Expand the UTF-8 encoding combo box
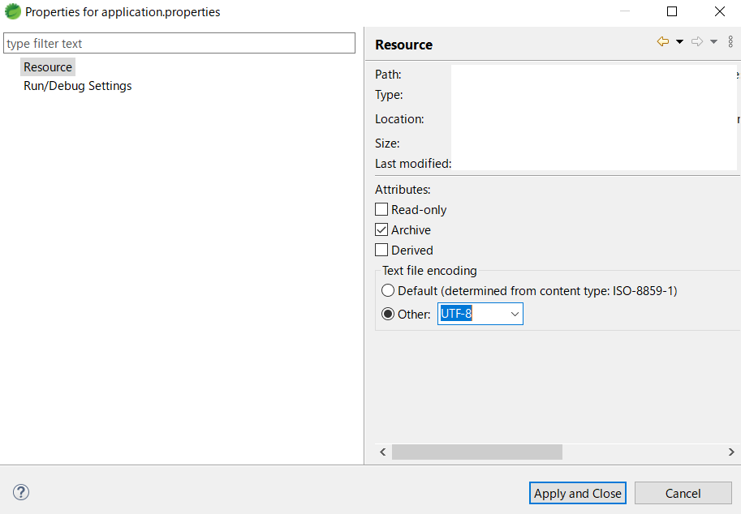 click(x=514, y=314)
